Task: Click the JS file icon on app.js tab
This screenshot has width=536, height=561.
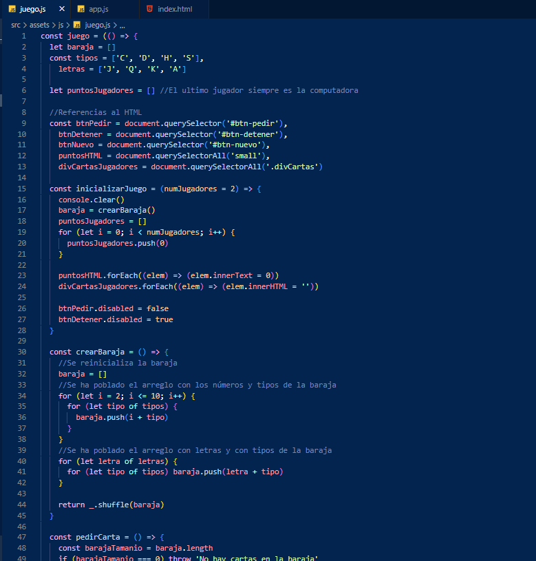Action: [81, 10]
